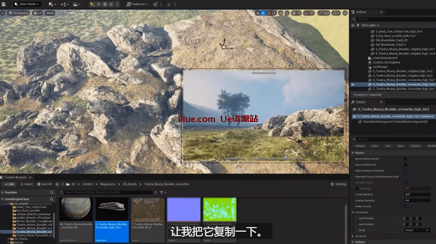Open the quick add content icon
This screenshot has width=436, height=244.
tap(51, 4)
